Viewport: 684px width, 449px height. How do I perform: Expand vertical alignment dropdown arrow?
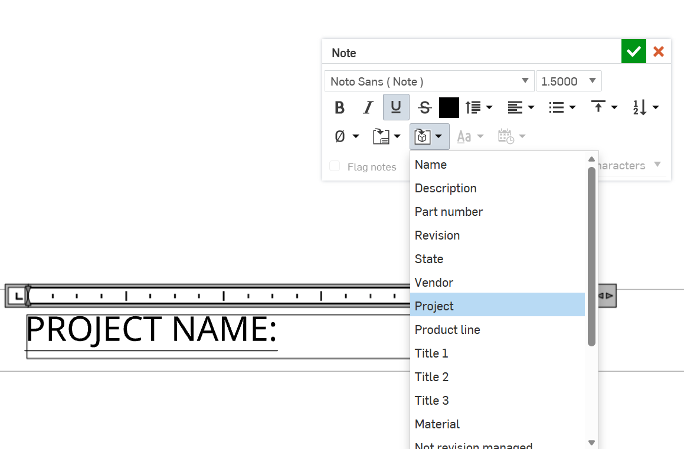pyautogui.click(x=614, y=107)
